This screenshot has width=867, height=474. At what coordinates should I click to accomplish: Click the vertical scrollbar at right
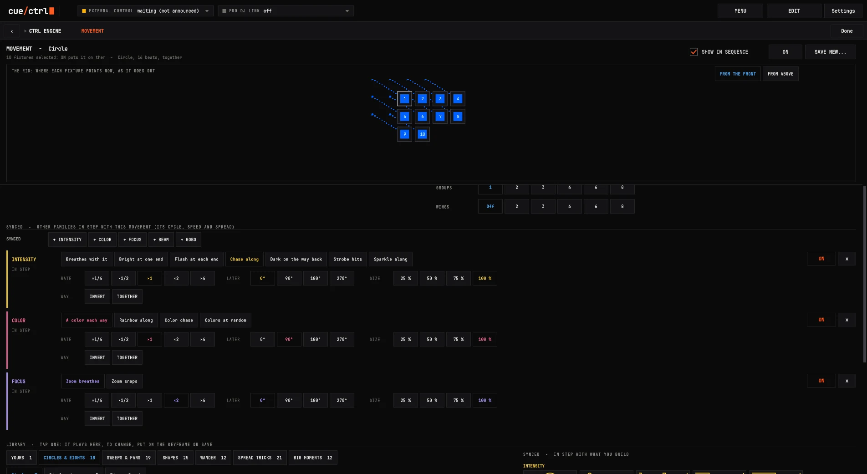[864, 274]
